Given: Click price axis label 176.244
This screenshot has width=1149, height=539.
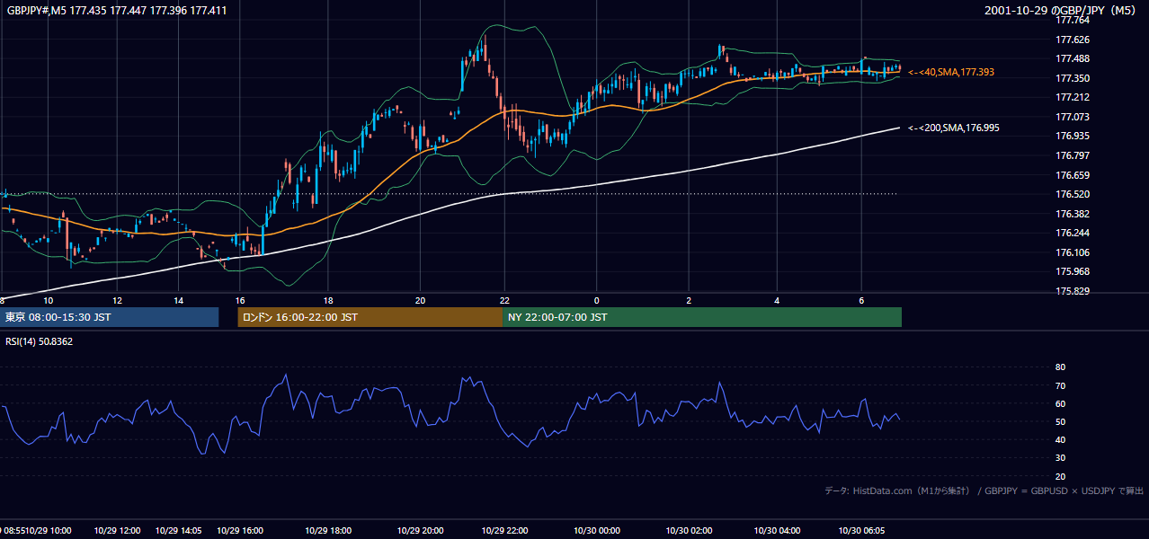Looking at the screenshot, I should point(1072,233).
